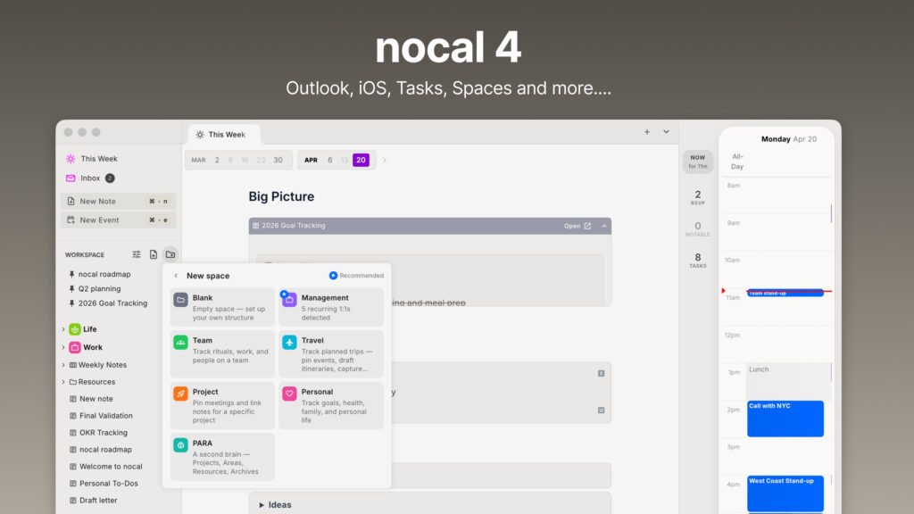Screen dimensions: 914x514
Task: Open This Week in the sidebar
Action: [x=92, y=159]
